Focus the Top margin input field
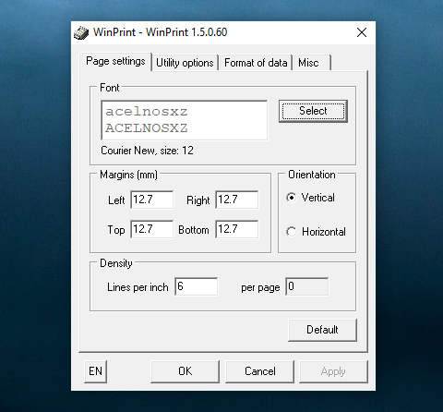The width and height of the screenshot is (443, 412). coord(152,229)
